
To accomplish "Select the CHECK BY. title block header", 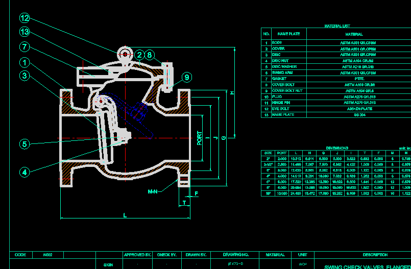I will [x=167, y=255].
